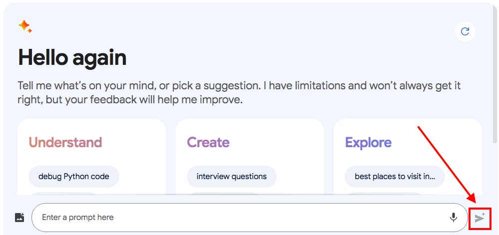Choose the 'interview questions' suggestion chip
The height and width of the screenshot is (235, 499).
tap(232, 176)
